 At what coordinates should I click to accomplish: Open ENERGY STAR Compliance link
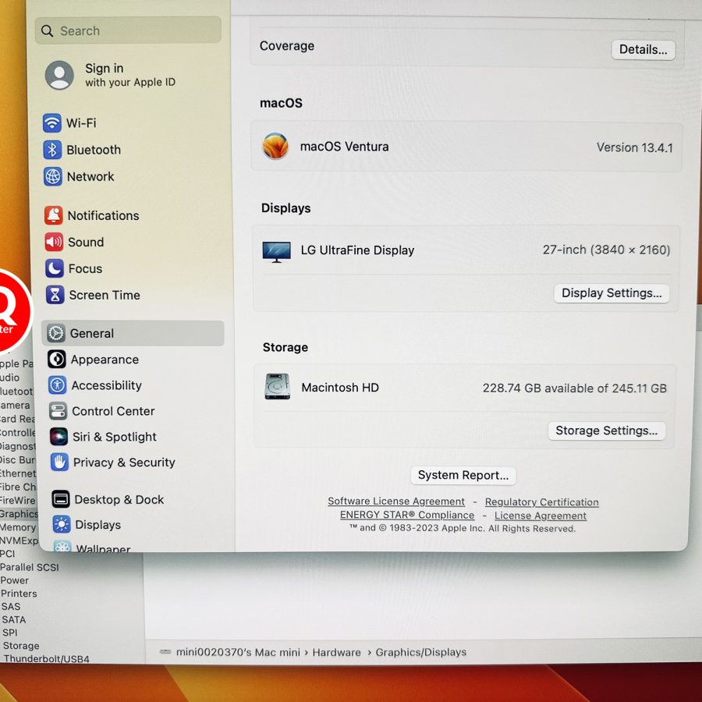[407, 515]
